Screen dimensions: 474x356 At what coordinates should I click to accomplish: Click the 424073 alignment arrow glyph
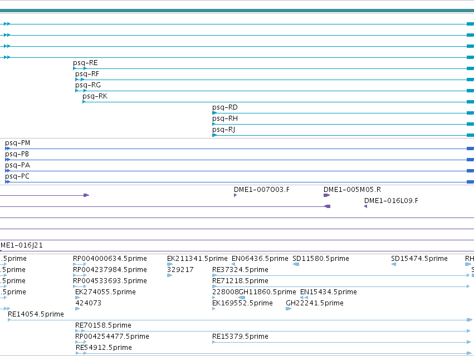point(77,309)
